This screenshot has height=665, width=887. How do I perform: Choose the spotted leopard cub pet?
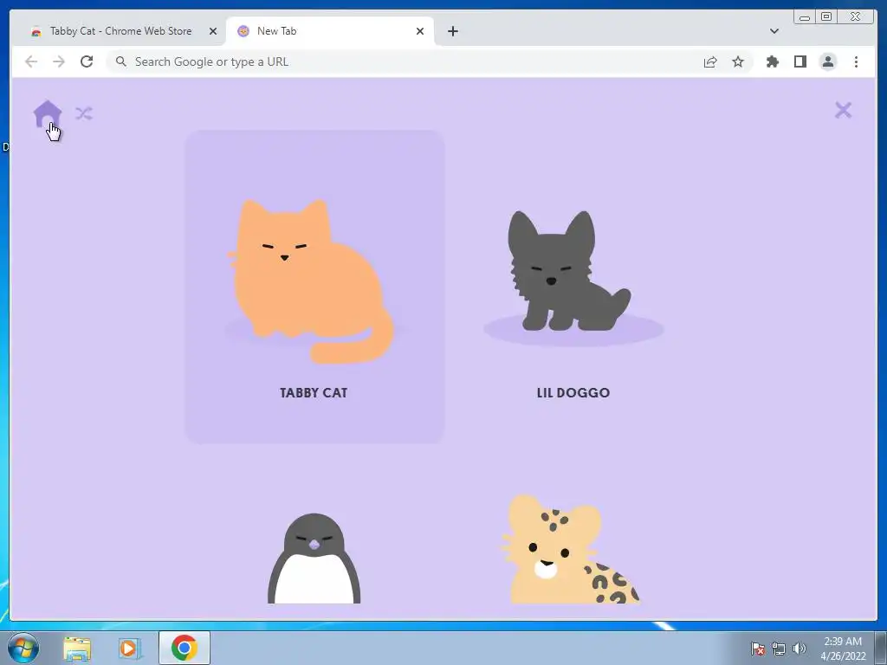click(x=570, y=550)
